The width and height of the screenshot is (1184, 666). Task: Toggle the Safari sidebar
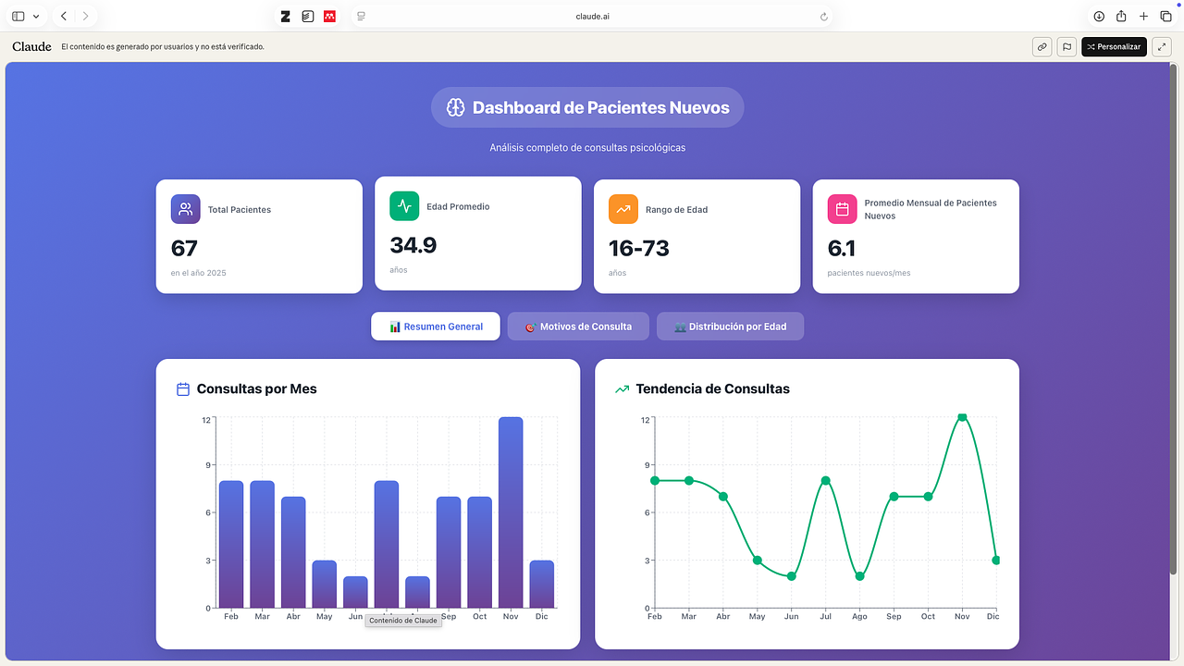18,16
